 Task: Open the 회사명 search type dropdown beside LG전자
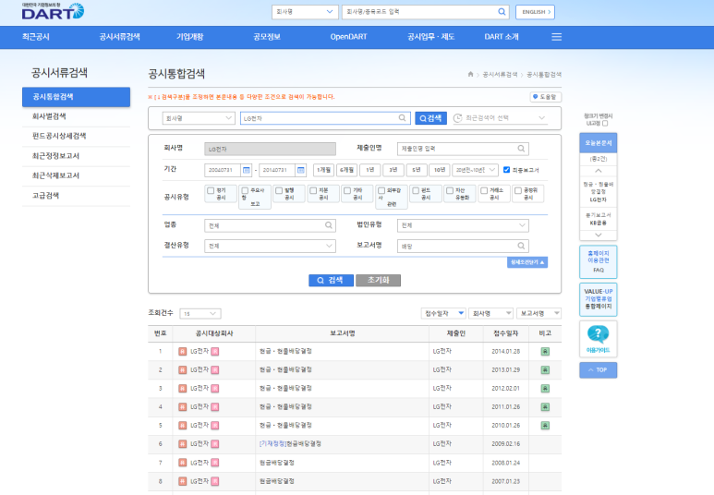(x=199, y=118)
